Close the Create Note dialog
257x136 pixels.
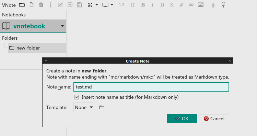(x=230, y=61)
